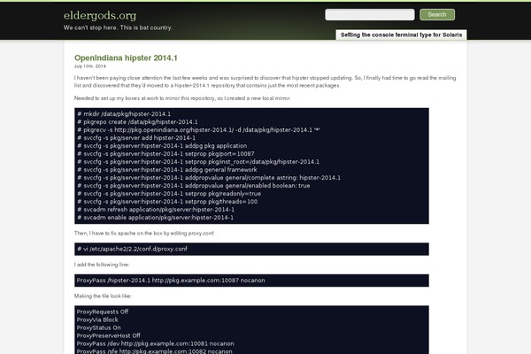Click the 'I haven't been paying close attention' paragraph

click(265, 81)
